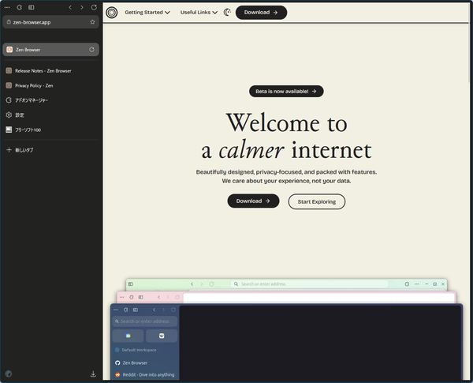Expand the Useful Links dropdown
This screenshot has height=383, width=473.
pyautogui.click(x=199, y=13)
